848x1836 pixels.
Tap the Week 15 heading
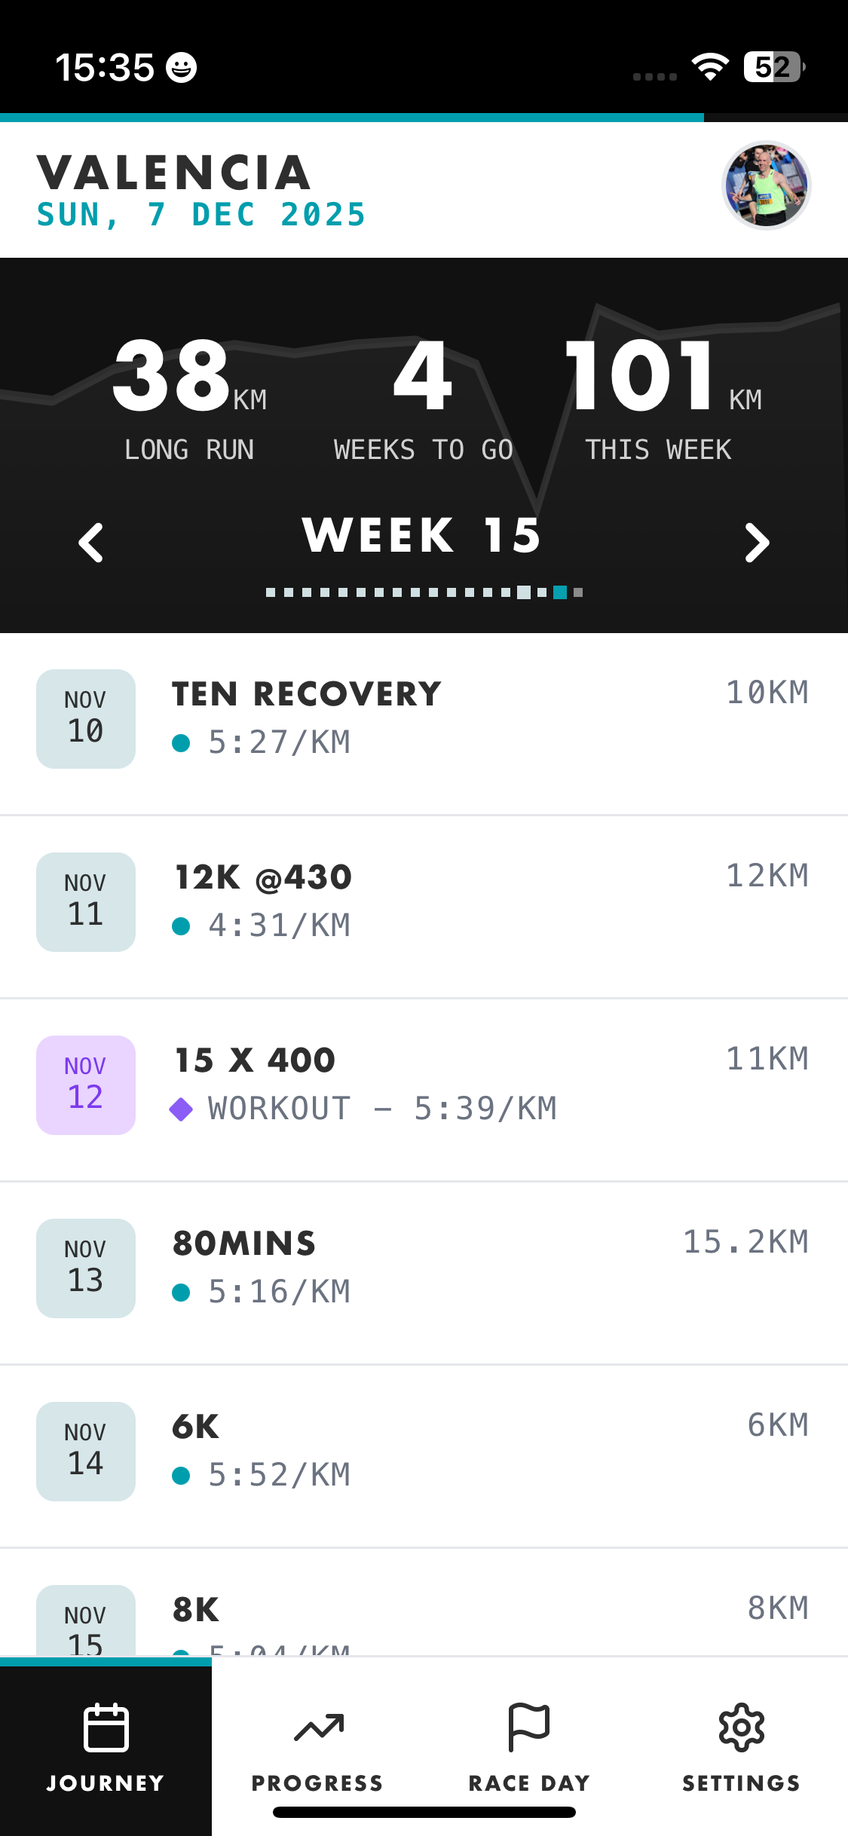[x=422, y=536]
